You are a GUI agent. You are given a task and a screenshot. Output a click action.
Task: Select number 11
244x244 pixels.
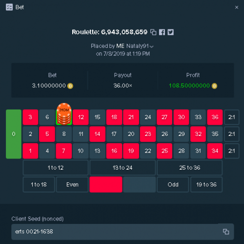point(81,134)
